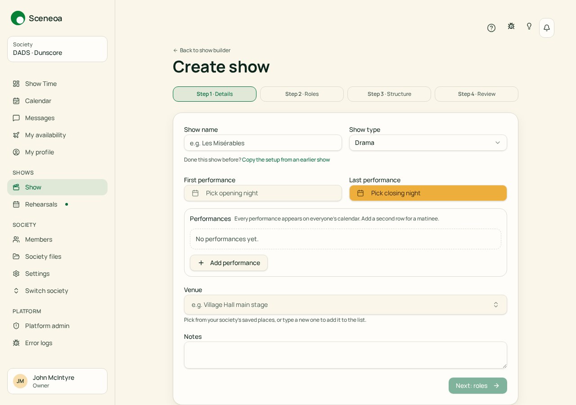Click into the Notes text area
The image size is (576, 405).
pyautogui.click(x=346, y=355)
